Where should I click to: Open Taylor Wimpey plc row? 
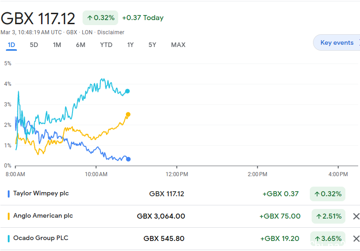click(180, 194)
